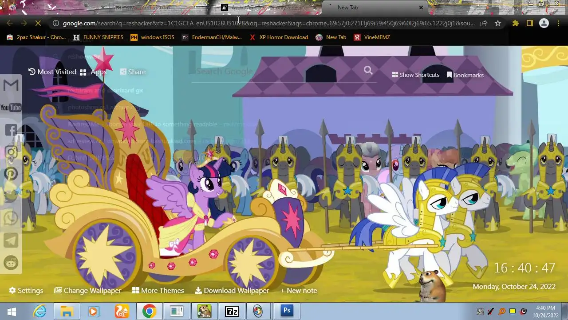
Task: Open the XP Horror Download bookmark
Action: 279,37
